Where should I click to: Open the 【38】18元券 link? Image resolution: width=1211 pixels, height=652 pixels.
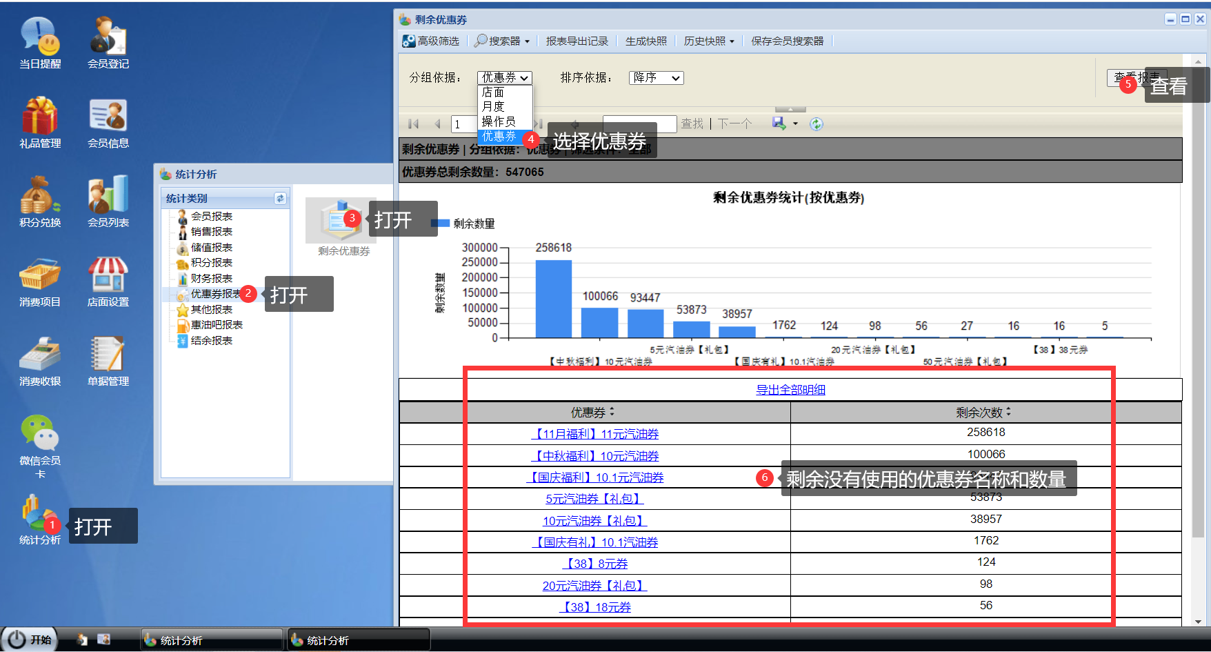595,607
